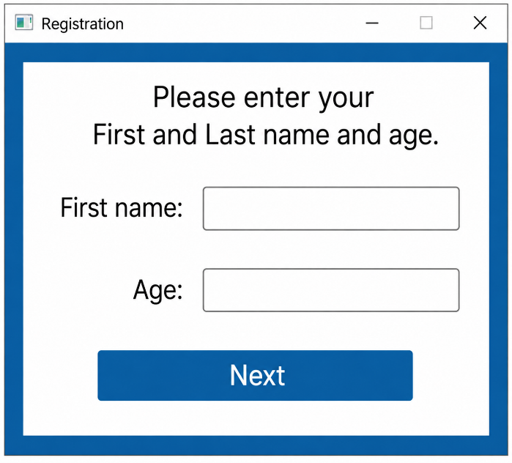Maximize the Registration window
Screen dimensions: 512x463
pos(426,23)
